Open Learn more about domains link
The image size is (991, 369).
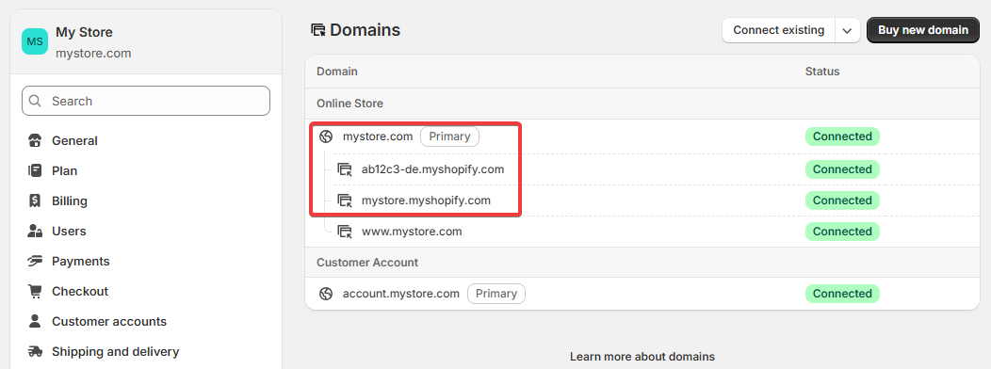click(642, 357)
